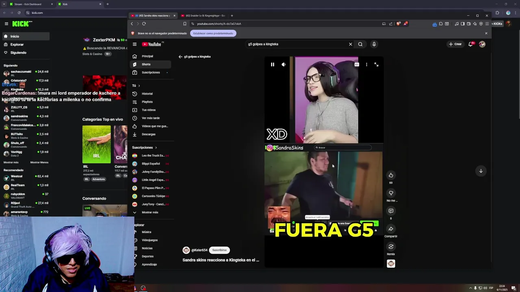Open Leo the Truck subscription channel

150,156
